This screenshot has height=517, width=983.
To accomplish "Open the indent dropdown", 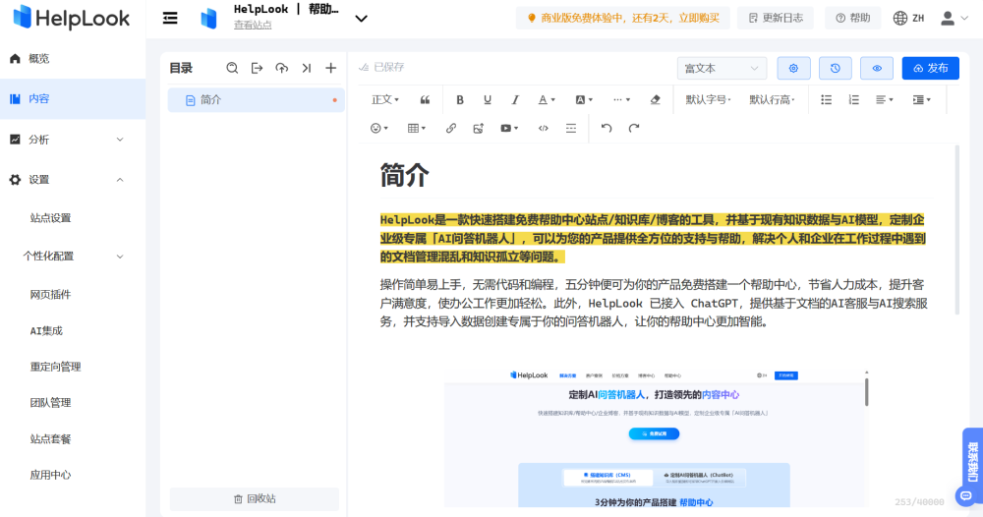I will click(922, 99).
